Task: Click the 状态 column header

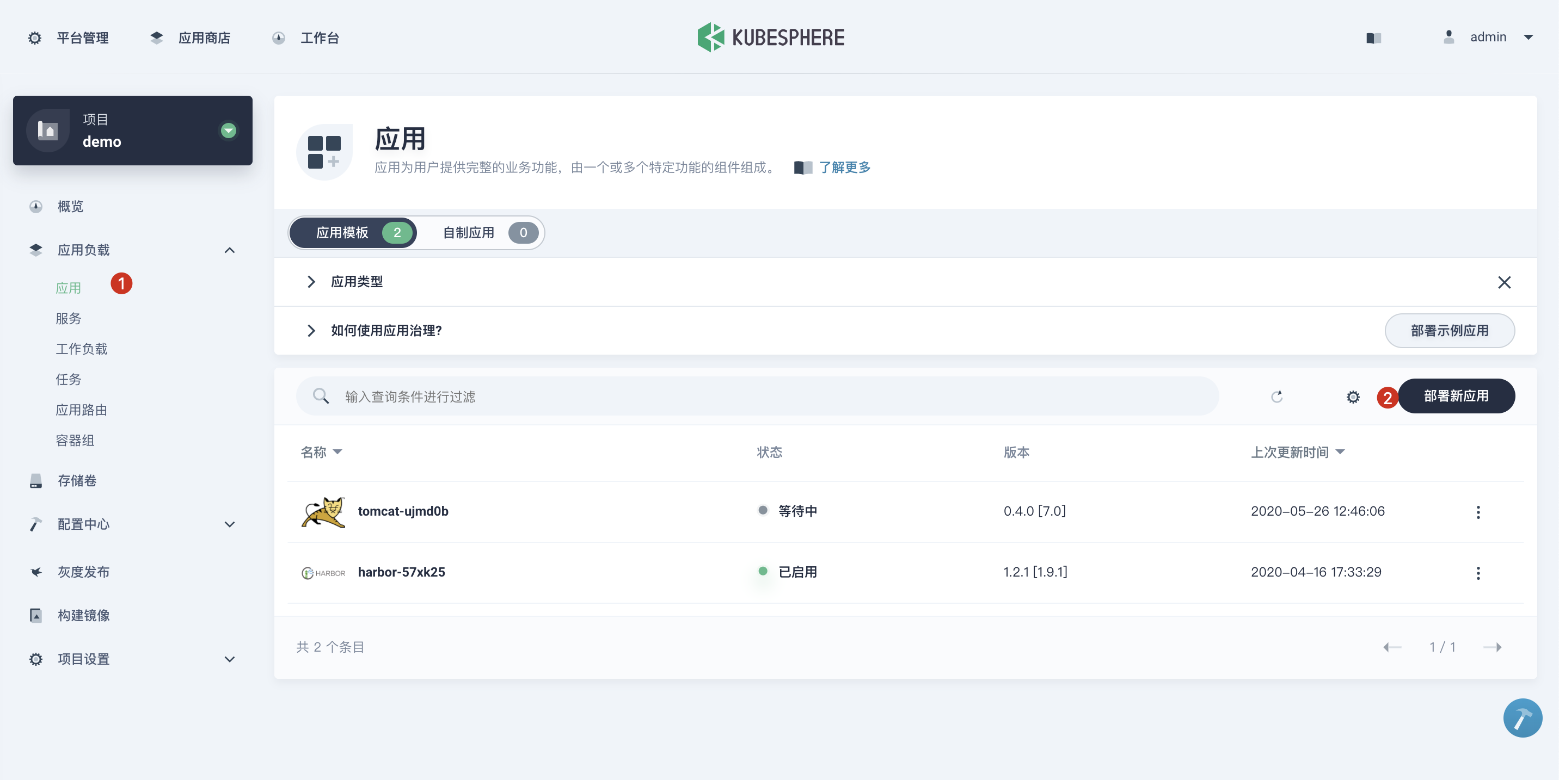Action: coord(769,452)
